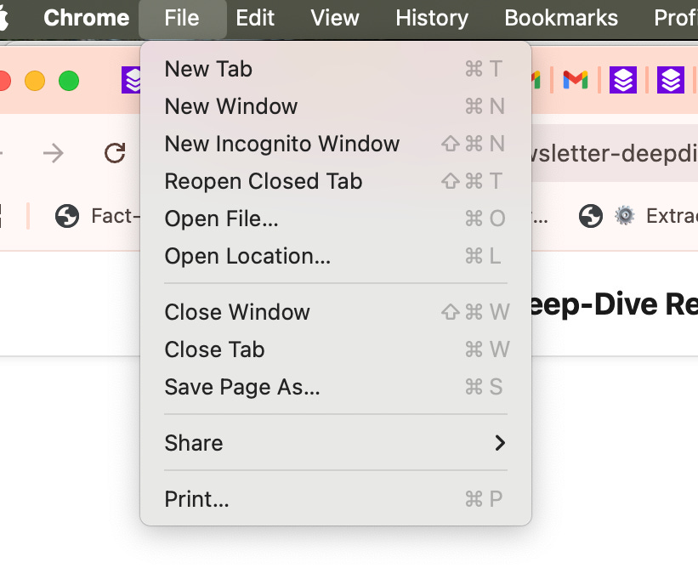Expand the Share submenu
The image size is (698, 568).
pos(336,443)
